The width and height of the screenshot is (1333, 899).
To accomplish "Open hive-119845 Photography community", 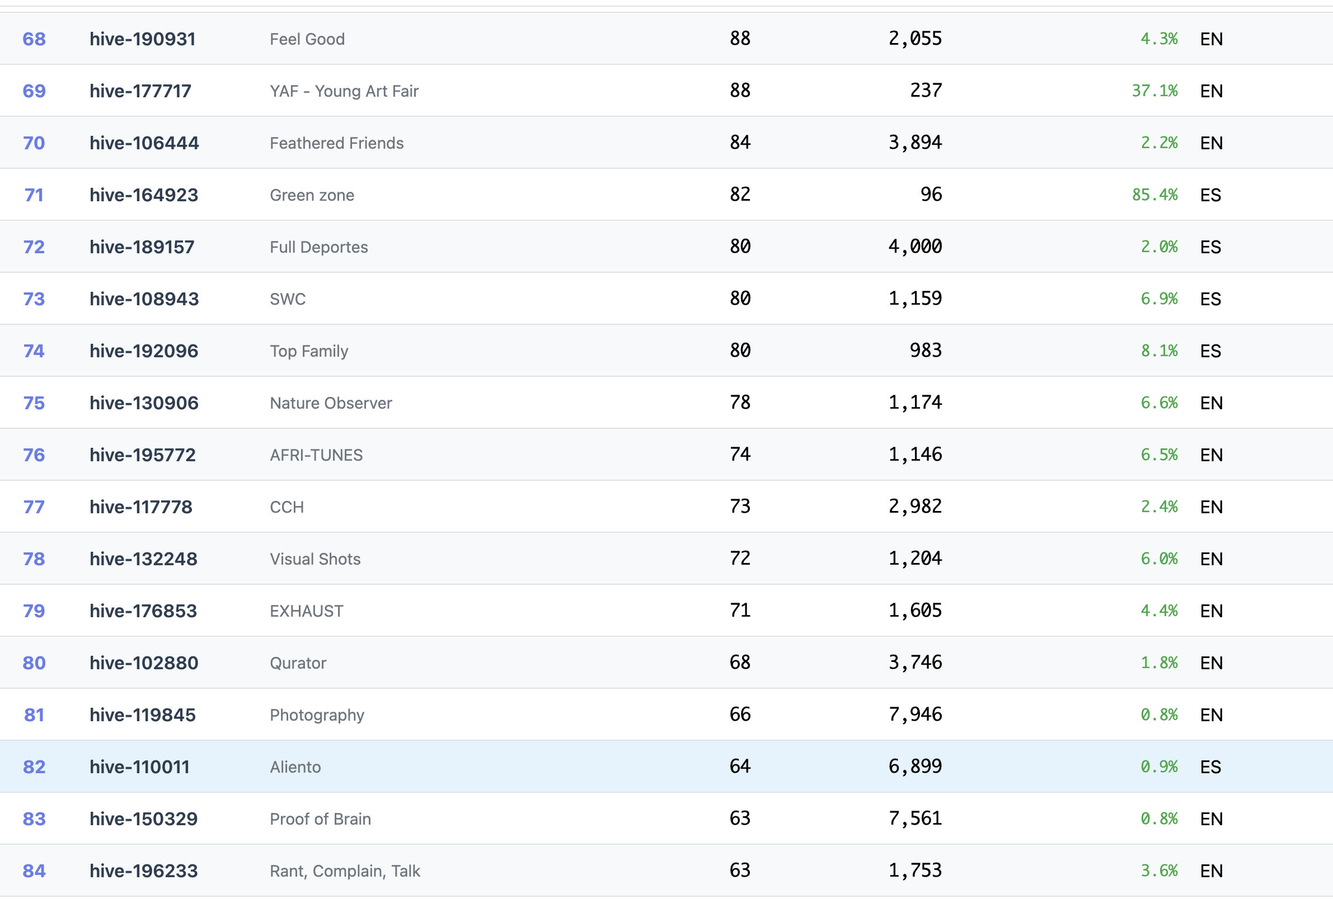I will [142, 715].
